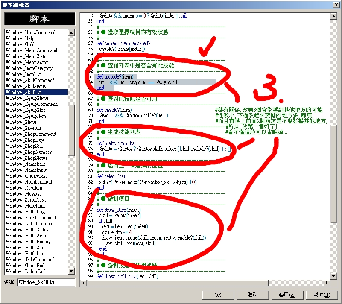
Task: Click code editor scroll up arrow
Action: tap(334, 16)
